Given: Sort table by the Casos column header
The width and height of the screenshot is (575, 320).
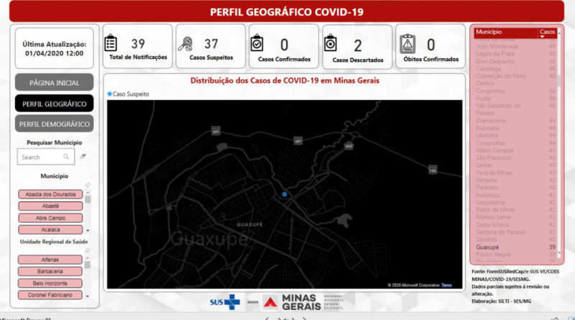Looking at the screenshot, I should [548, 32].
